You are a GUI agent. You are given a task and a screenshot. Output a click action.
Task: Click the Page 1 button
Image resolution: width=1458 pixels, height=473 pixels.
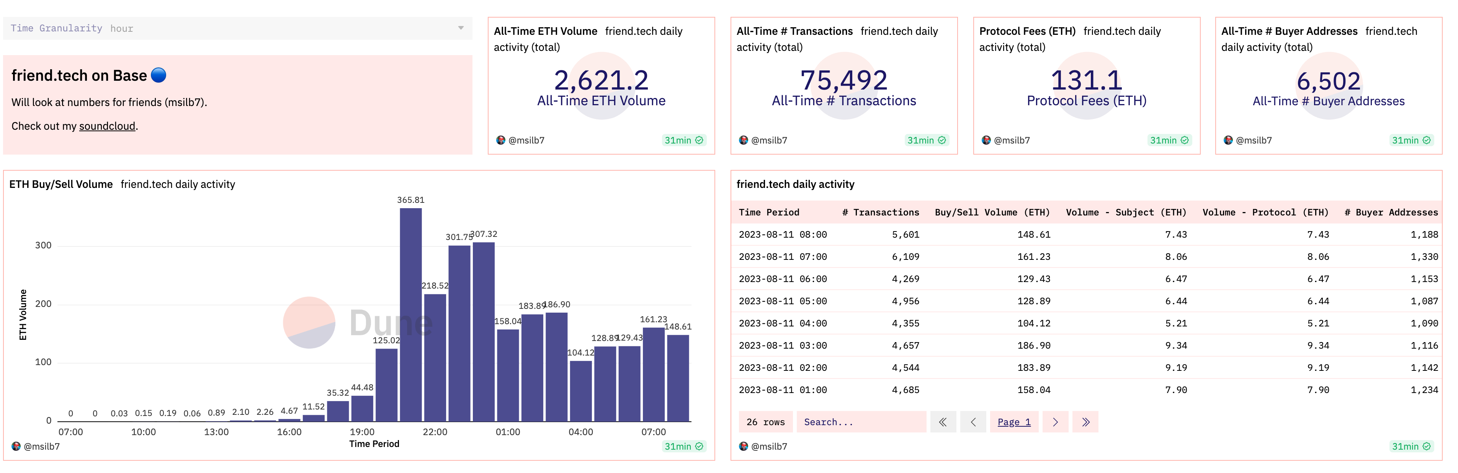[x=1014, y=422]
